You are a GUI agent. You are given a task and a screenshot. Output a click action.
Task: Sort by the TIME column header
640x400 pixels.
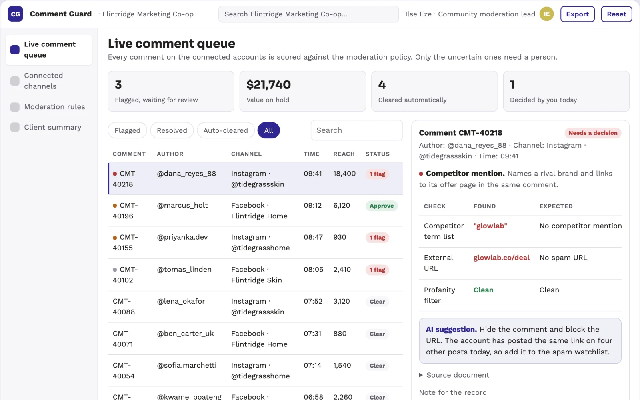(311, 154)
